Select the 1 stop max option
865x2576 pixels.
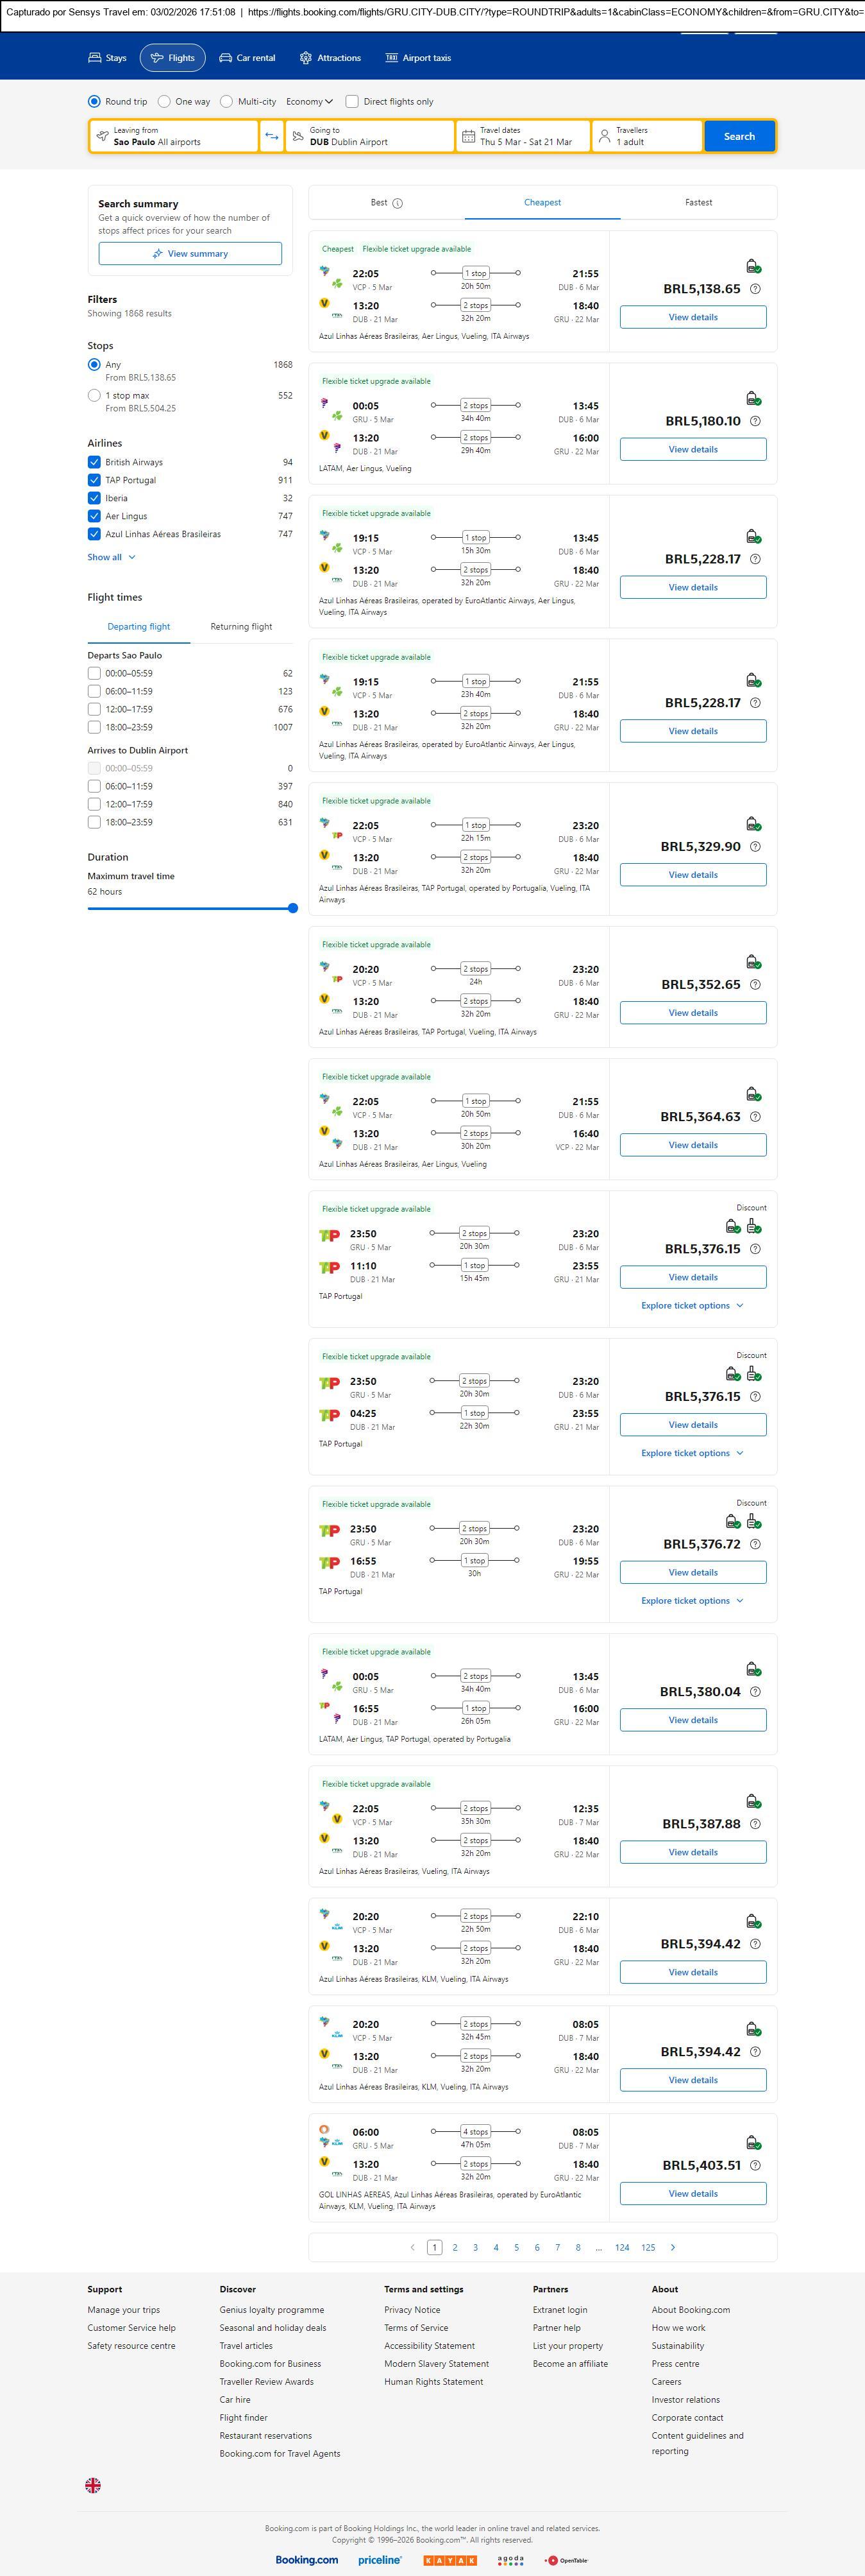pos(94,395)
